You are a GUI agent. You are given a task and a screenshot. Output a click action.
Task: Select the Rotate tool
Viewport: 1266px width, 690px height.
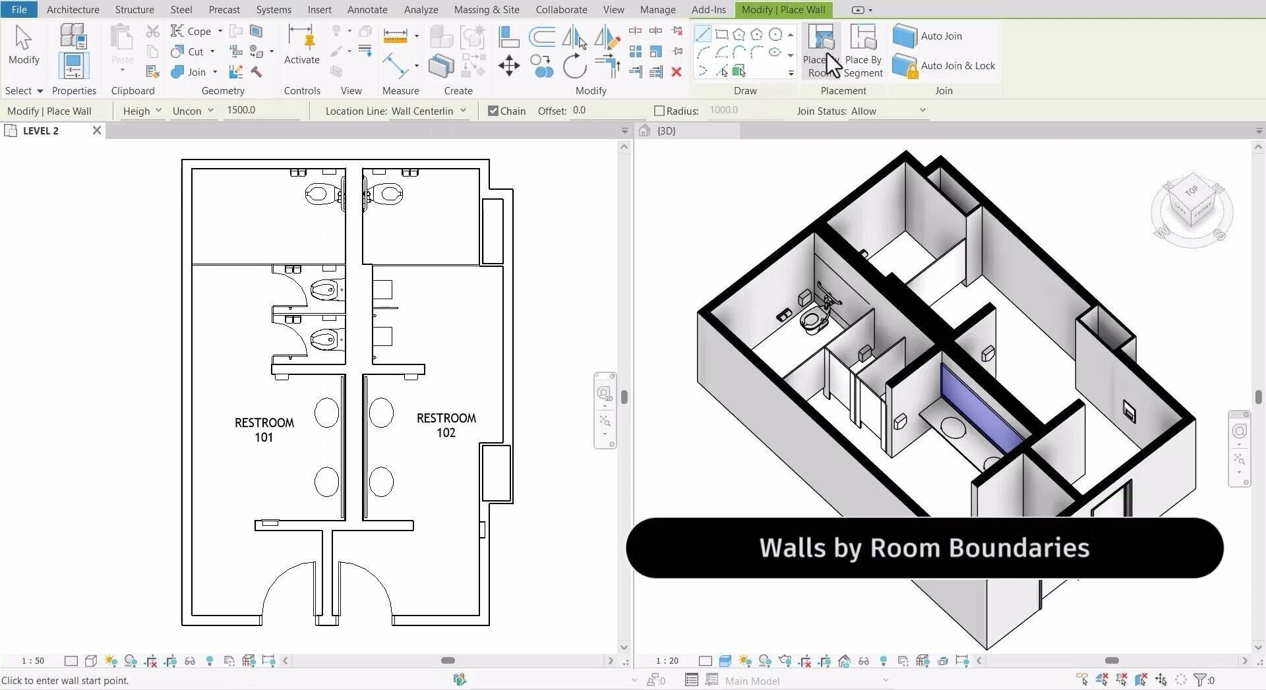click(574, 66)
